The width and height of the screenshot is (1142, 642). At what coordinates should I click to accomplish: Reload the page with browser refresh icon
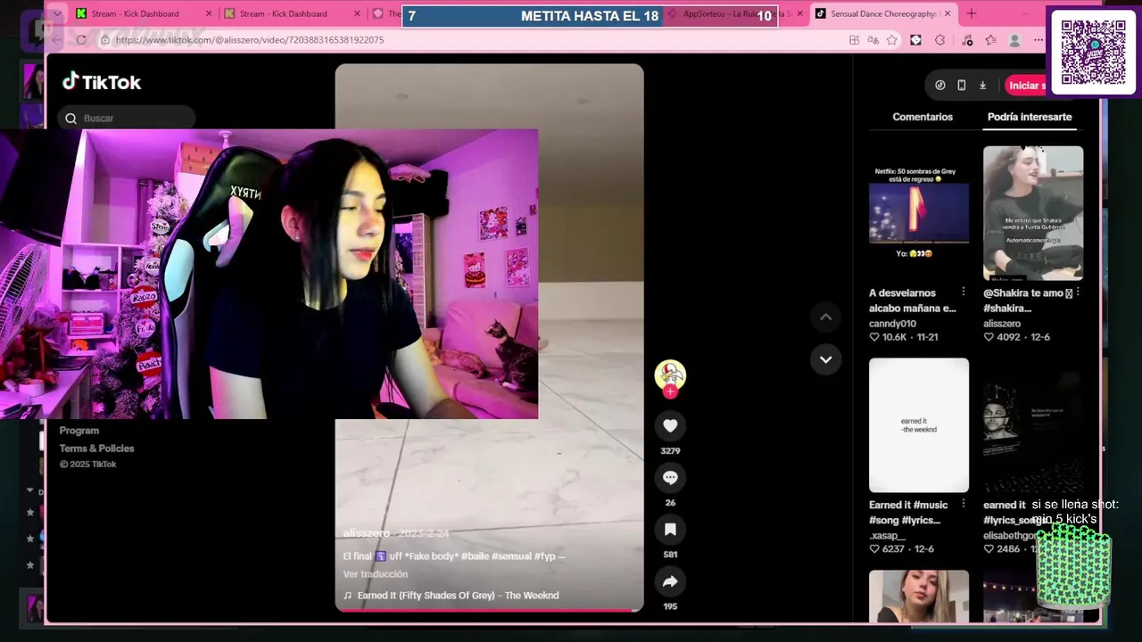coord(81,40)
